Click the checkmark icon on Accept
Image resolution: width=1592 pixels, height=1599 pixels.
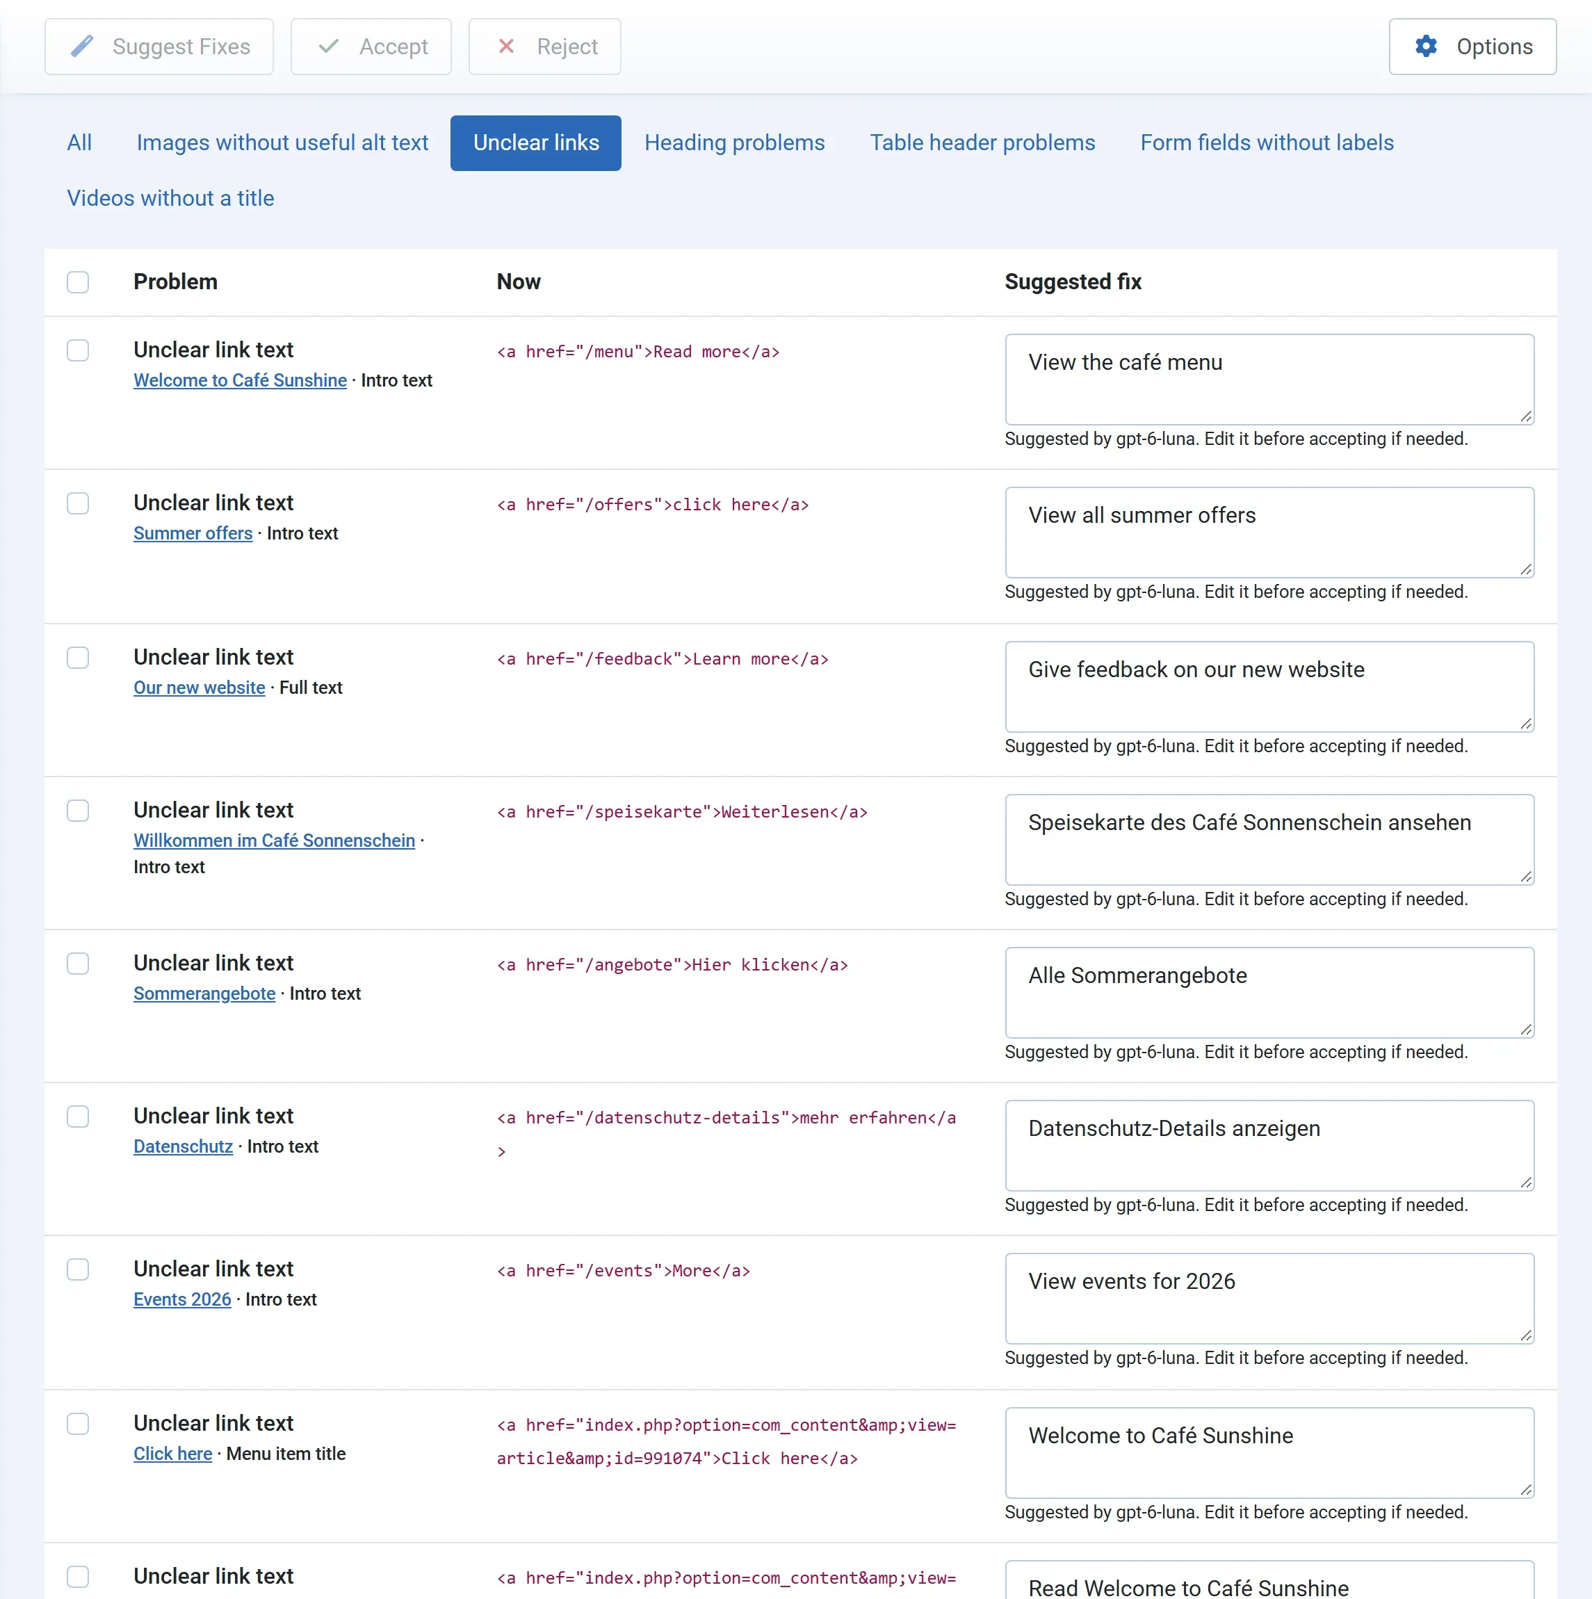point(329,47)
